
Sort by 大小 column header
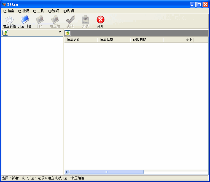(x=179, y=40)
